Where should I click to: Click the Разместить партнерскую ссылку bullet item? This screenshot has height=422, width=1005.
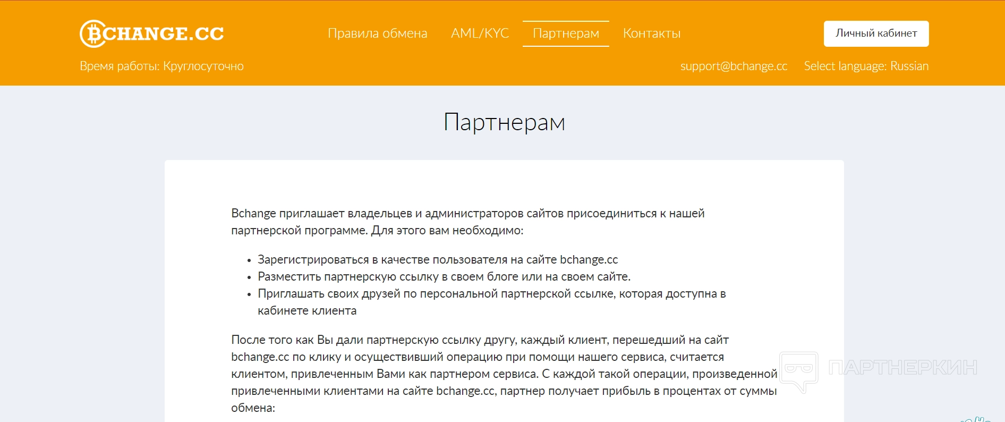(444, 276)
